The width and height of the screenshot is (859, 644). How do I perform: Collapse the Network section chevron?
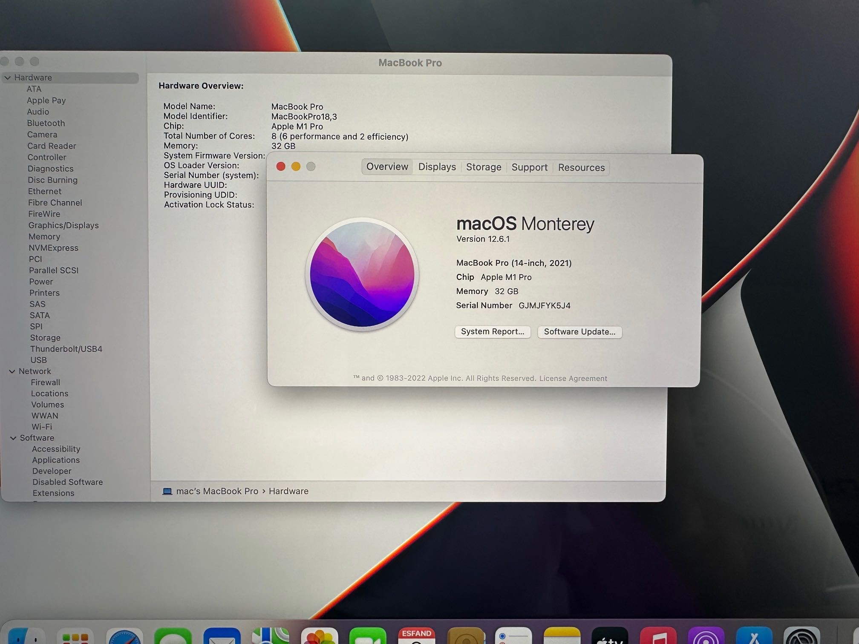click(12, 371)
